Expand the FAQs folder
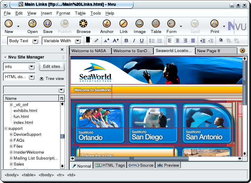The image size is (251, 183). [11, 140]
